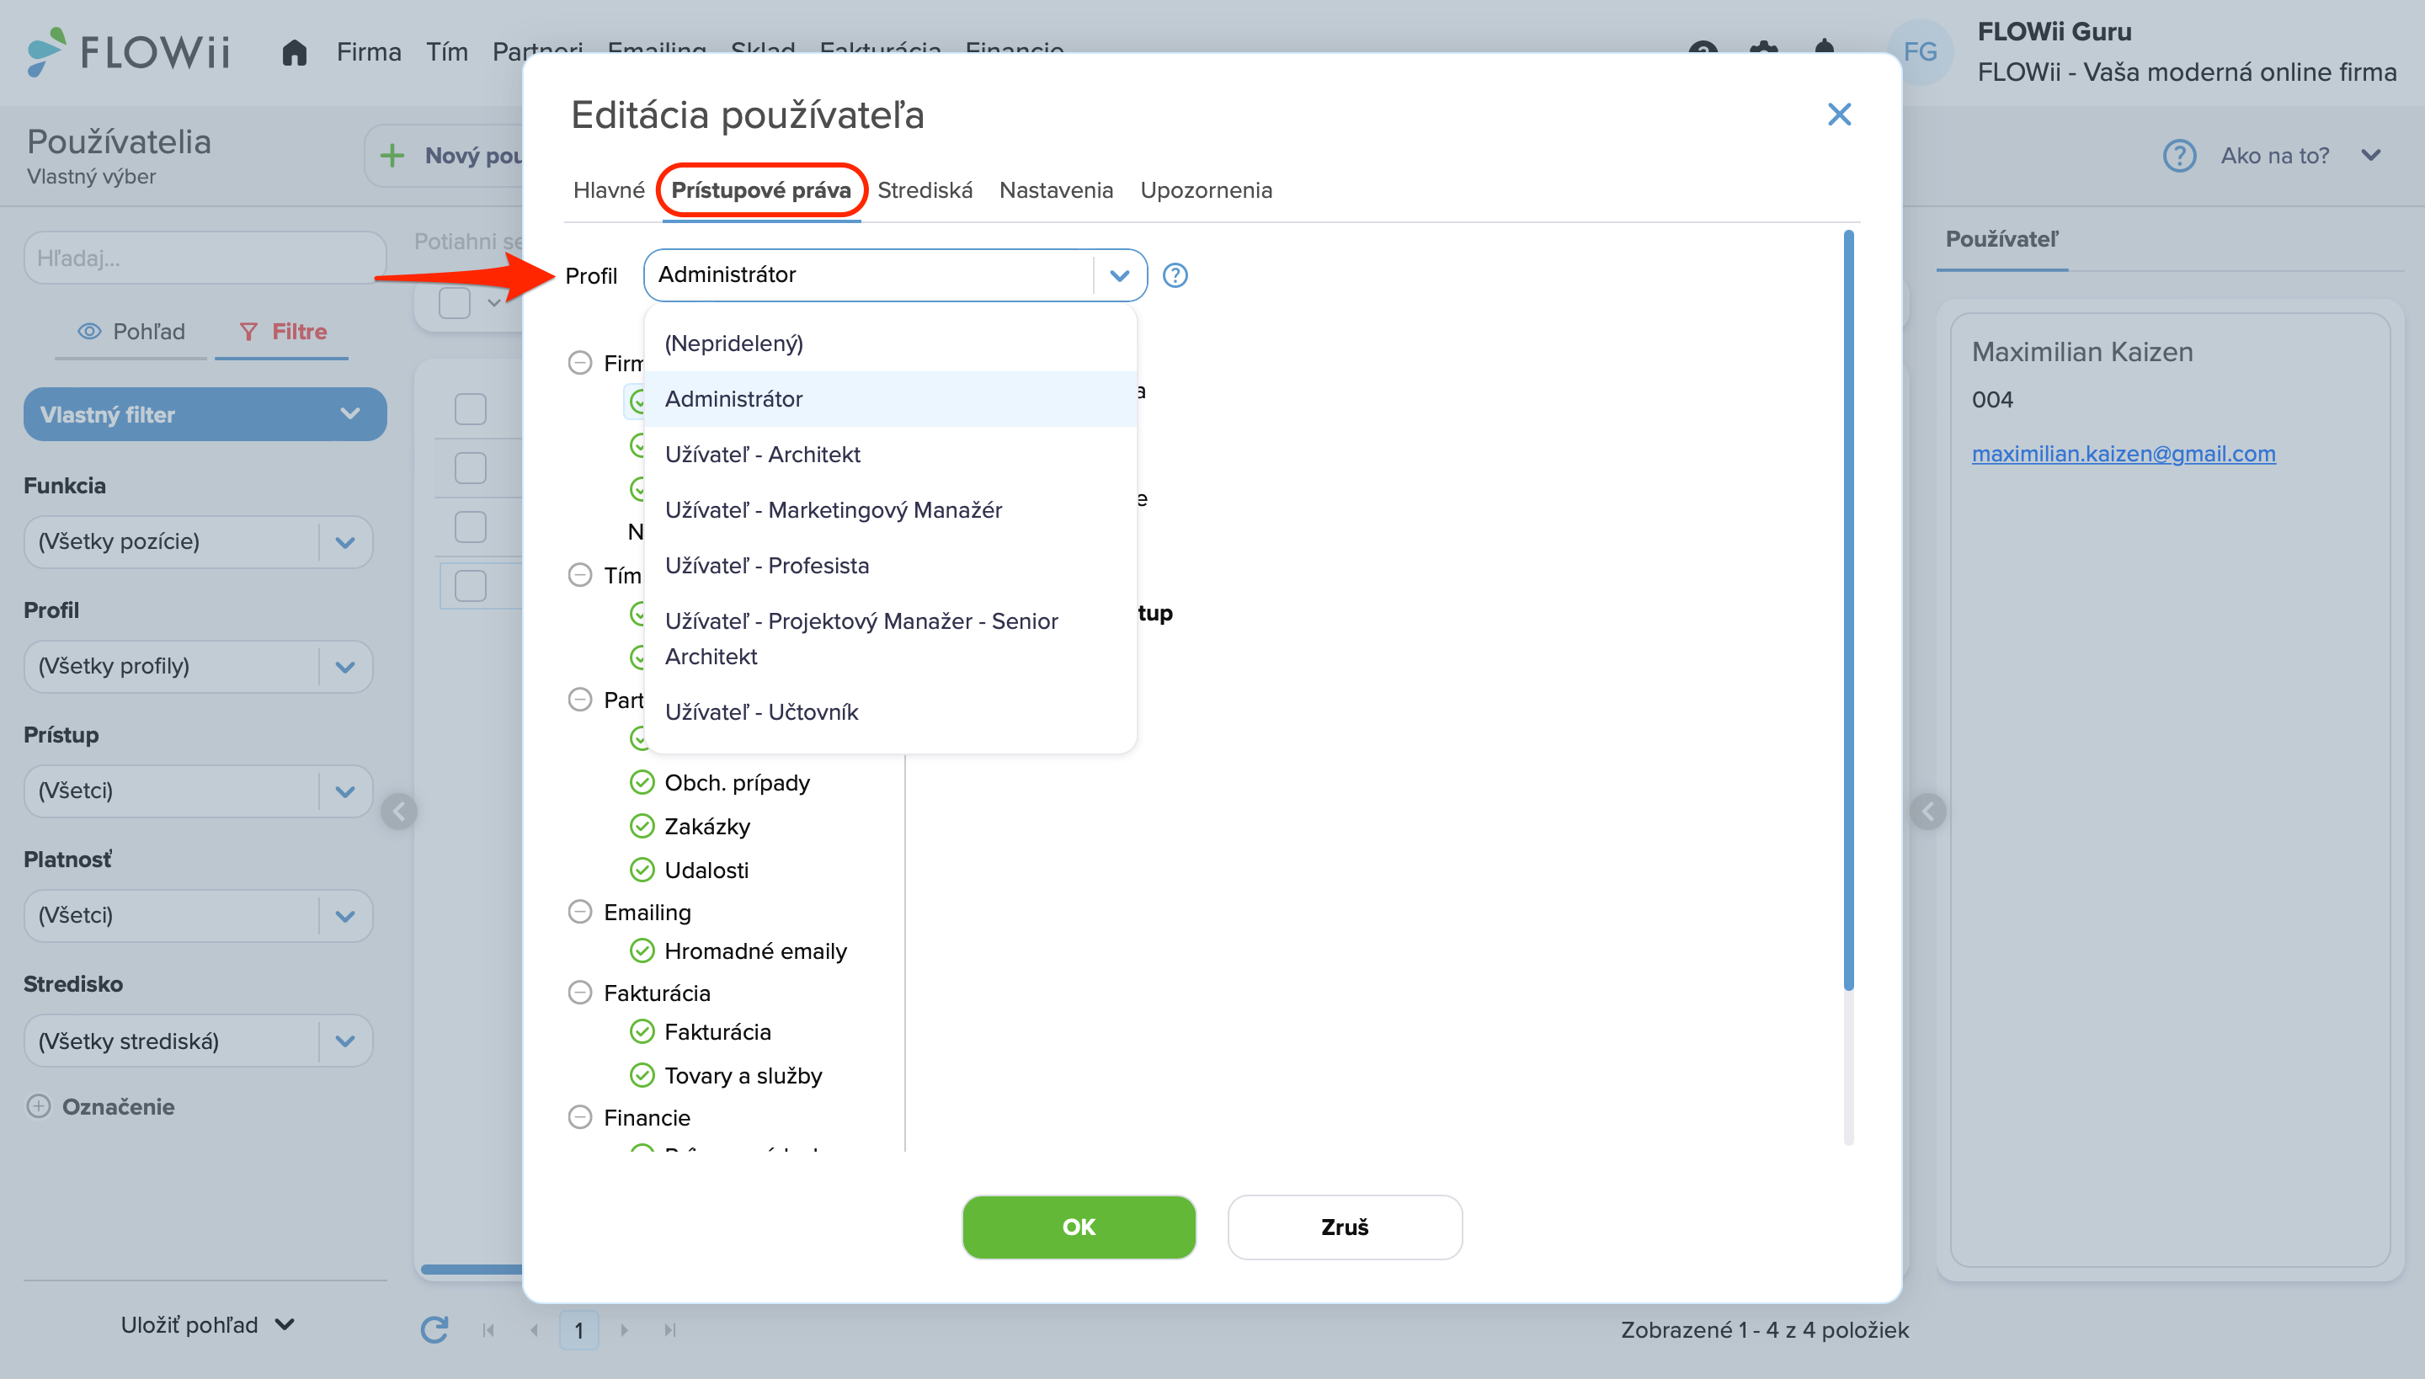Viewport: 2425px width, 1379px height.
Task: Open the (Všetky profily) filter dropdown
Action: (198, 666)
